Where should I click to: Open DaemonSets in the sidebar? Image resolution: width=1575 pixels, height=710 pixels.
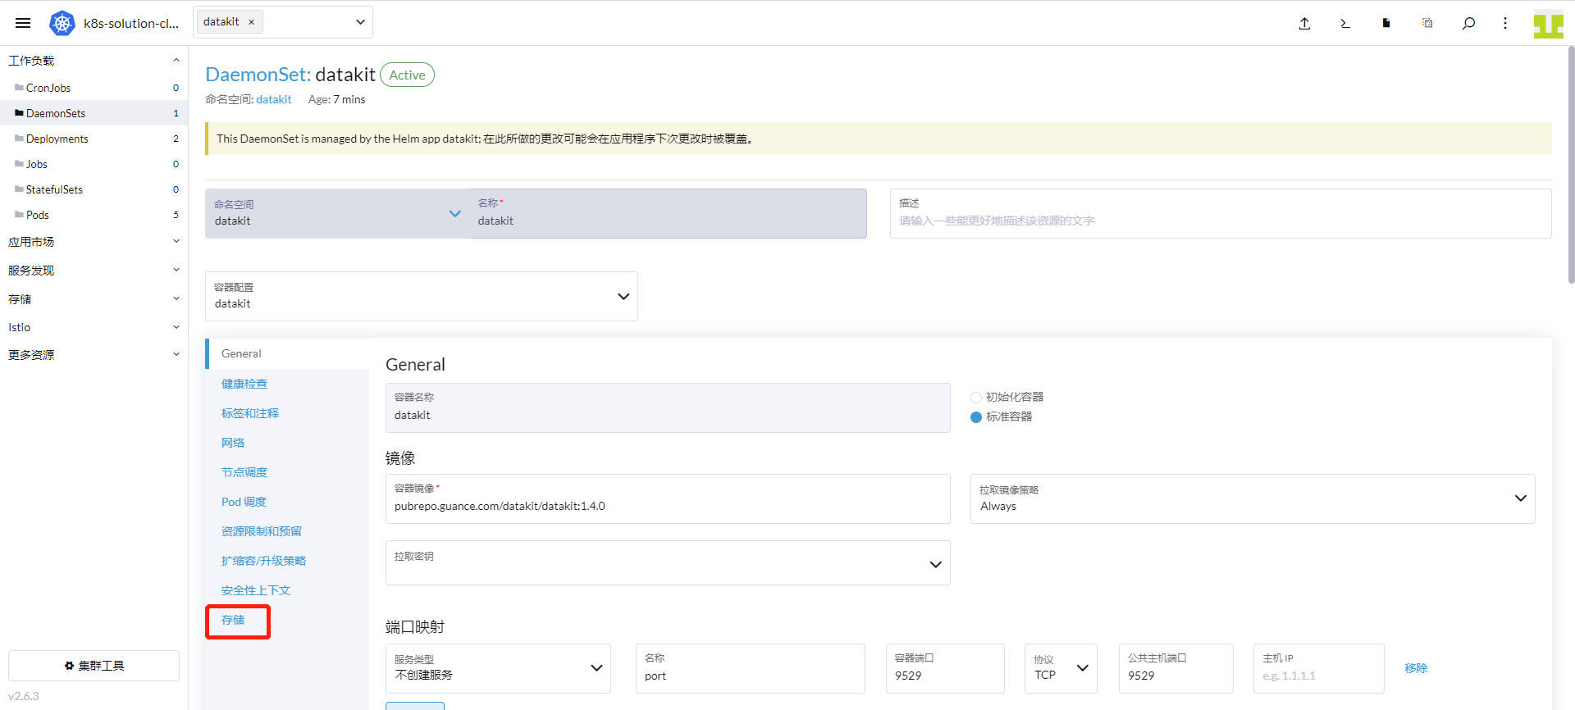[x=94, y=113]
